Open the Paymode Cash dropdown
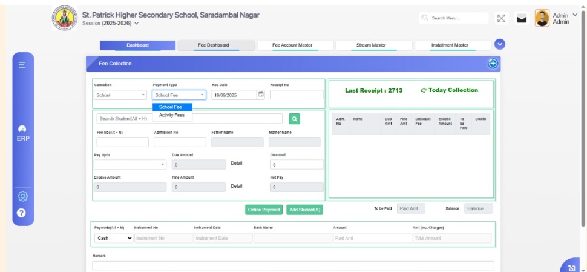587x272 pixels. 114,239
